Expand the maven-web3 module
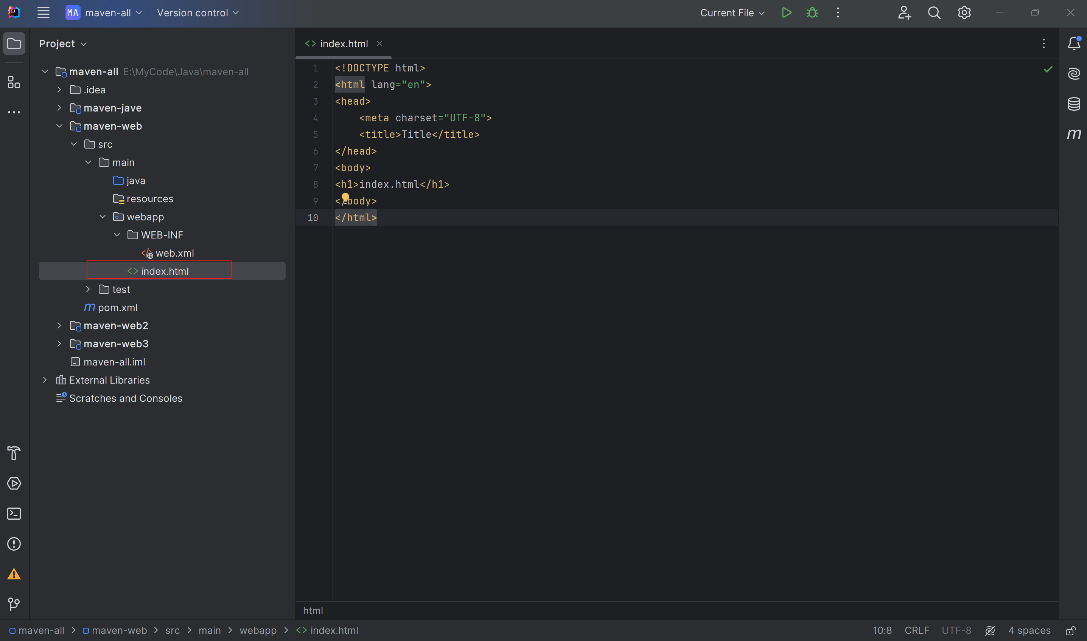 [59, 344]
